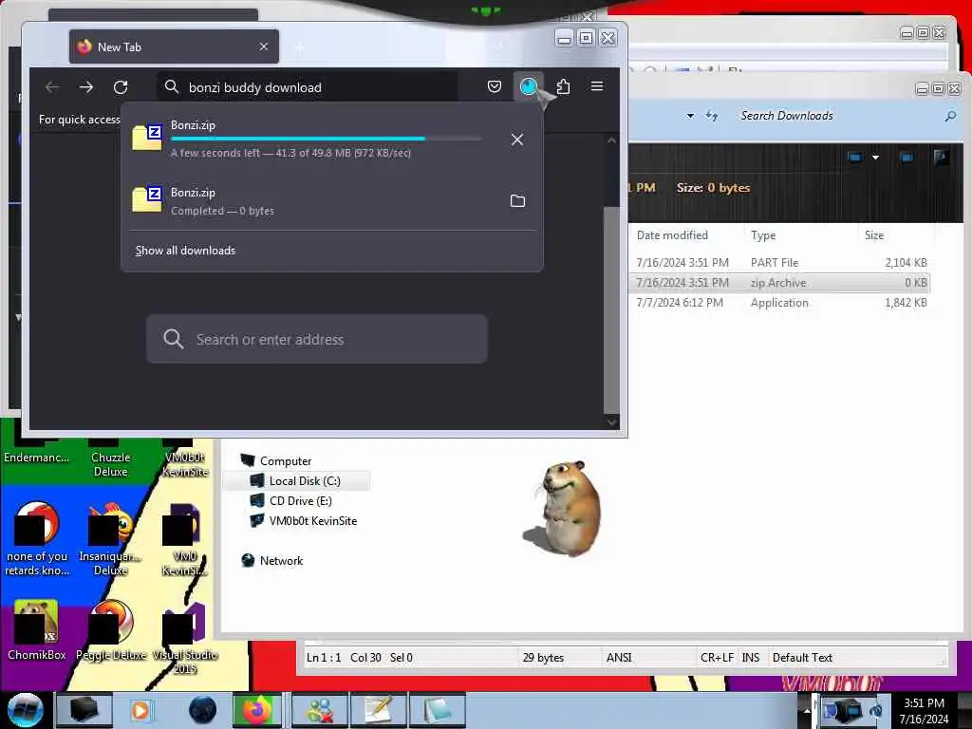Click the Explorer help icon
972x729 pixels.
941,158
